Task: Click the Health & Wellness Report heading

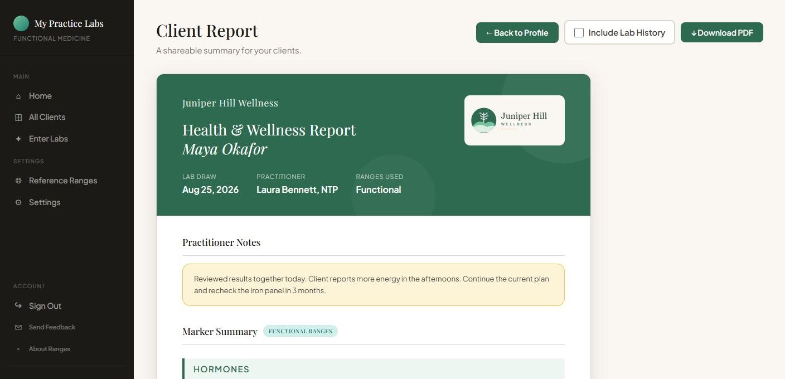Action: coord(269,130)
